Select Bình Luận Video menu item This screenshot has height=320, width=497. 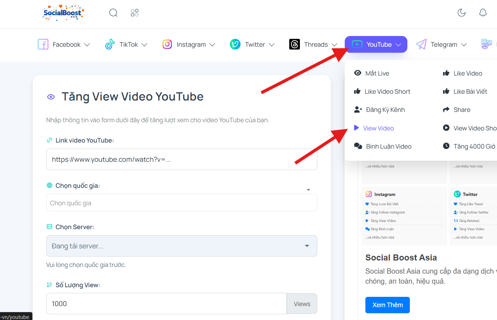[x=383, y=146]
